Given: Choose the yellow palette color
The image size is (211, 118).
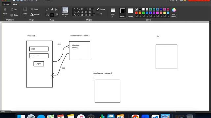Looking at the screenshot, I should click(x=165, y=13).
